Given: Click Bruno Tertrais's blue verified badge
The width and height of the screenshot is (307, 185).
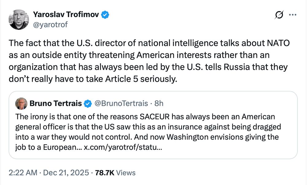Looking at the screenshot, I should [x=88, y=104].
